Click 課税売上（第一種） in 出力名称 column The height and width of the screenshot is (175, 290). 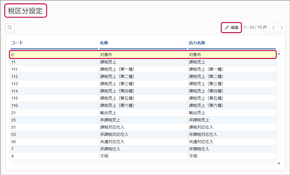(x=206, y=69)
